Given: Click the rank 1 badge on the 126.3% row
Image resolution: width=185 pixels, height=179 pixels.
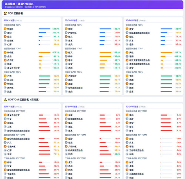Looking at the screenshot, I should 66,29.
